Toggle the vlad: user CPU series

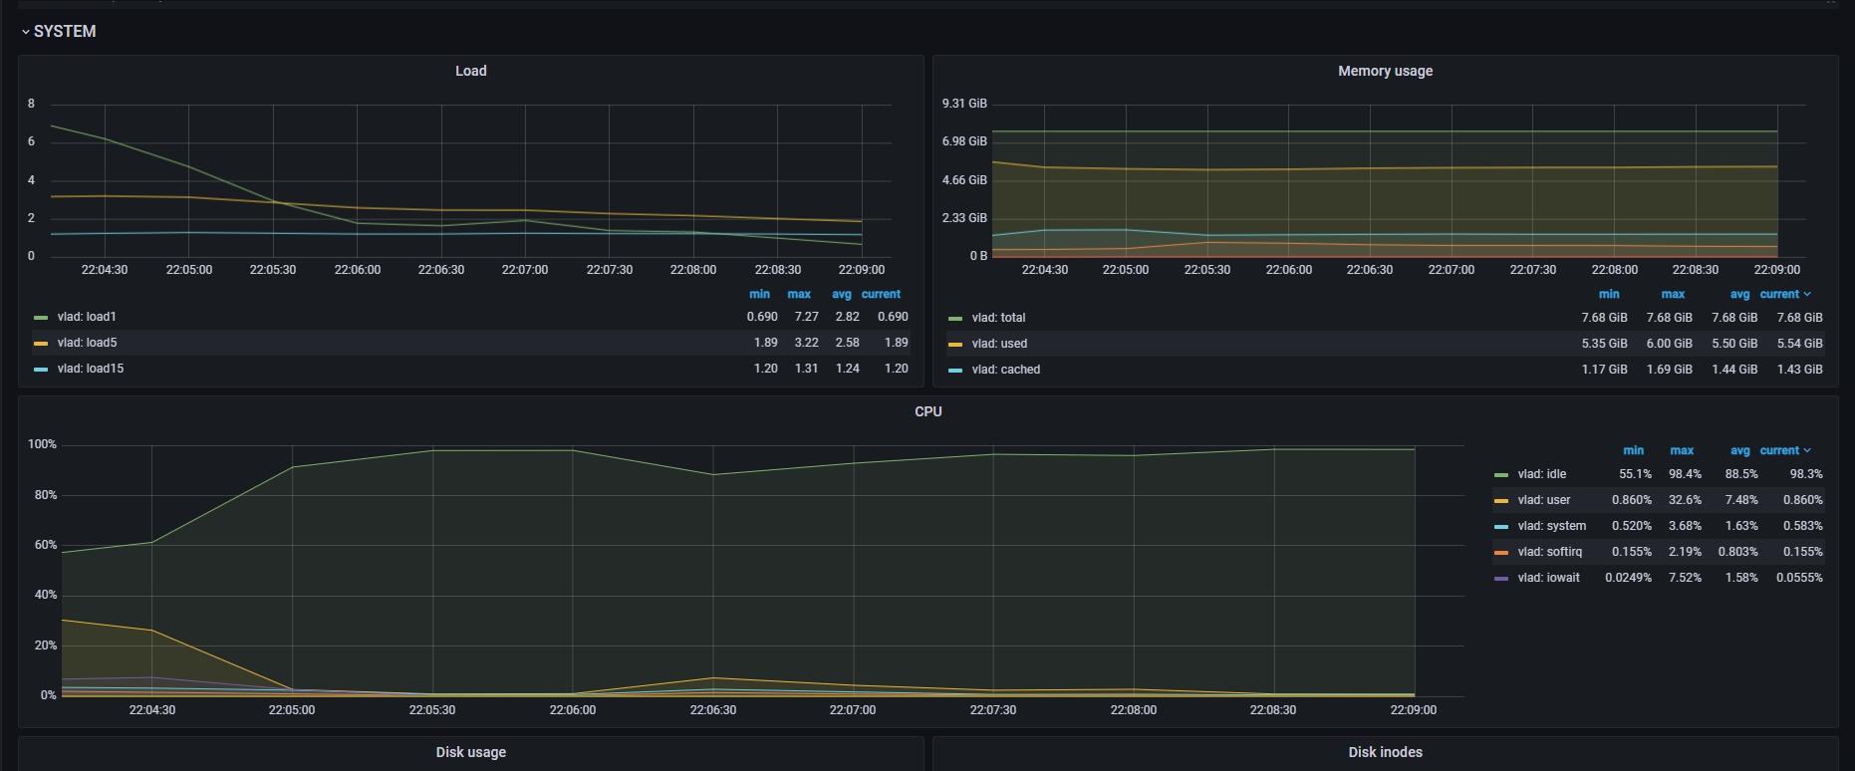coord(1544,500)
